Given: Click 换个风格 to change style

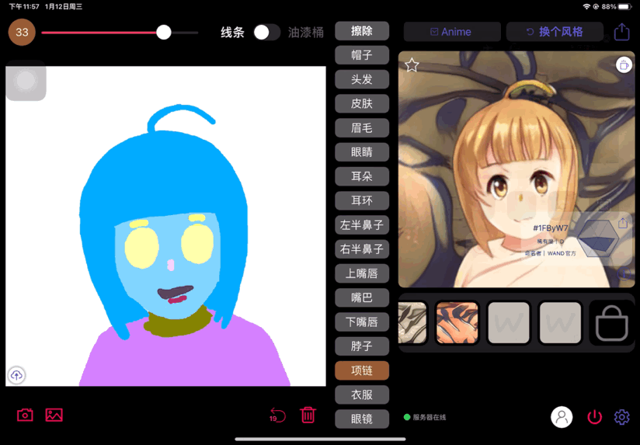Looking at the screenshot, I should pos(555,32).
